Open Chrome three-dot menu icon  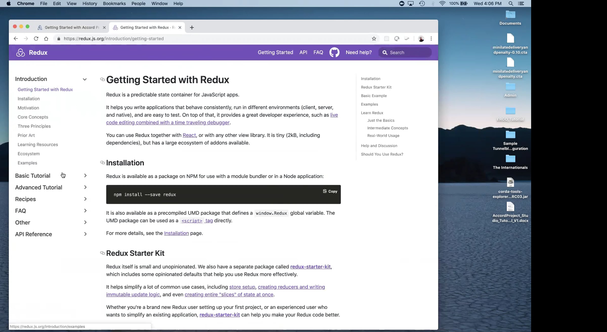[431, 38]
